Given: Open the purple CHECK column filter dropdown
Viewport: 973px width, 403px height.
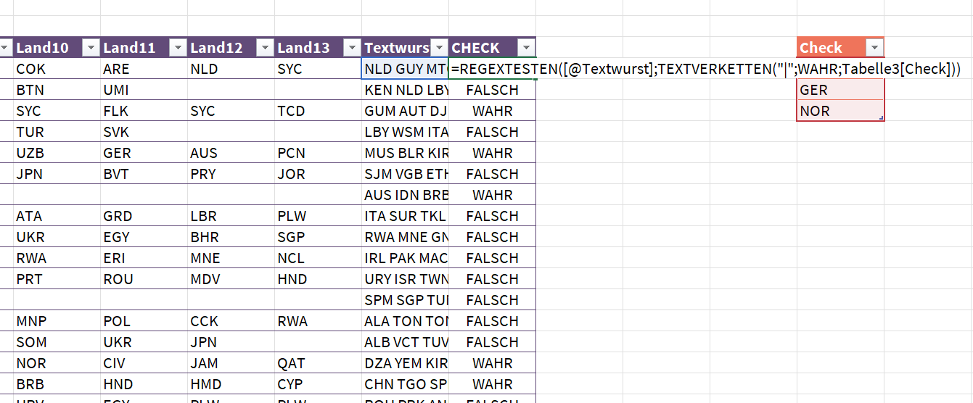Looking at the screenshot, I should 526,49.
